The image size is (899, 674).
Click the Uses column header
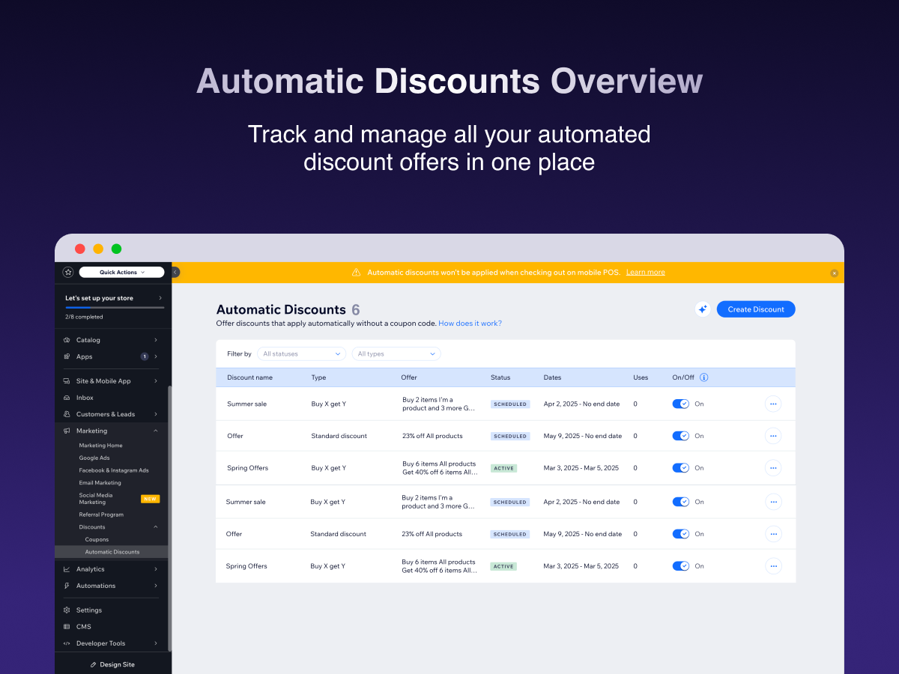[x=641, y=377]
